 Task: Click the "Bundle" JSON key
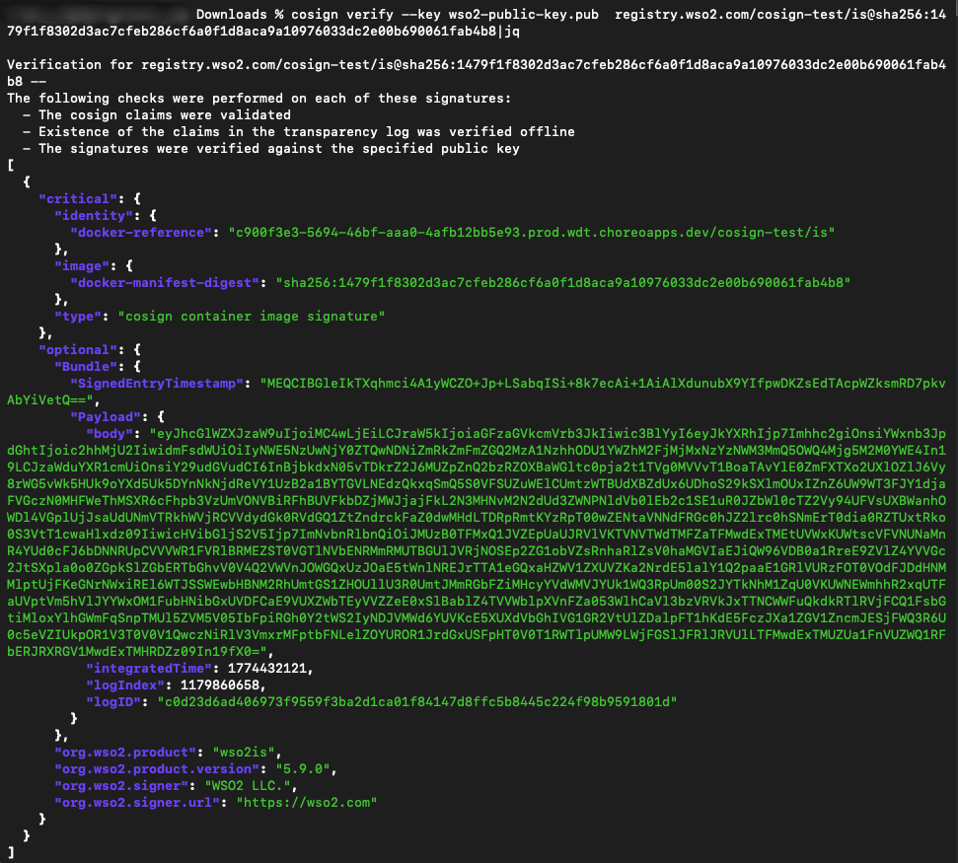click(x=86, y=367)
